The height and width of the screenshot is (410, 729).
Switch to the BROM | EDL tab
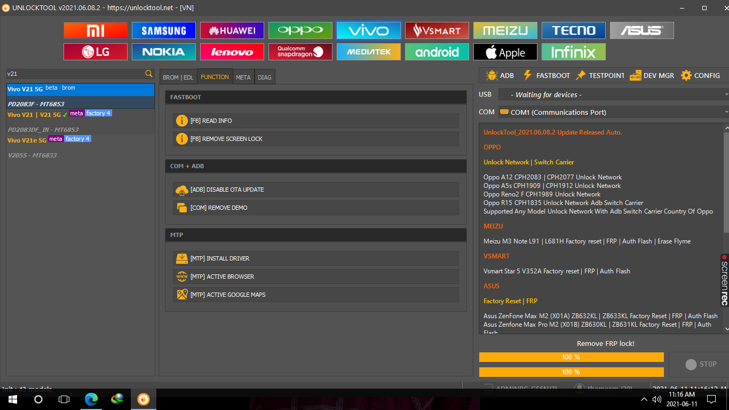178,77
